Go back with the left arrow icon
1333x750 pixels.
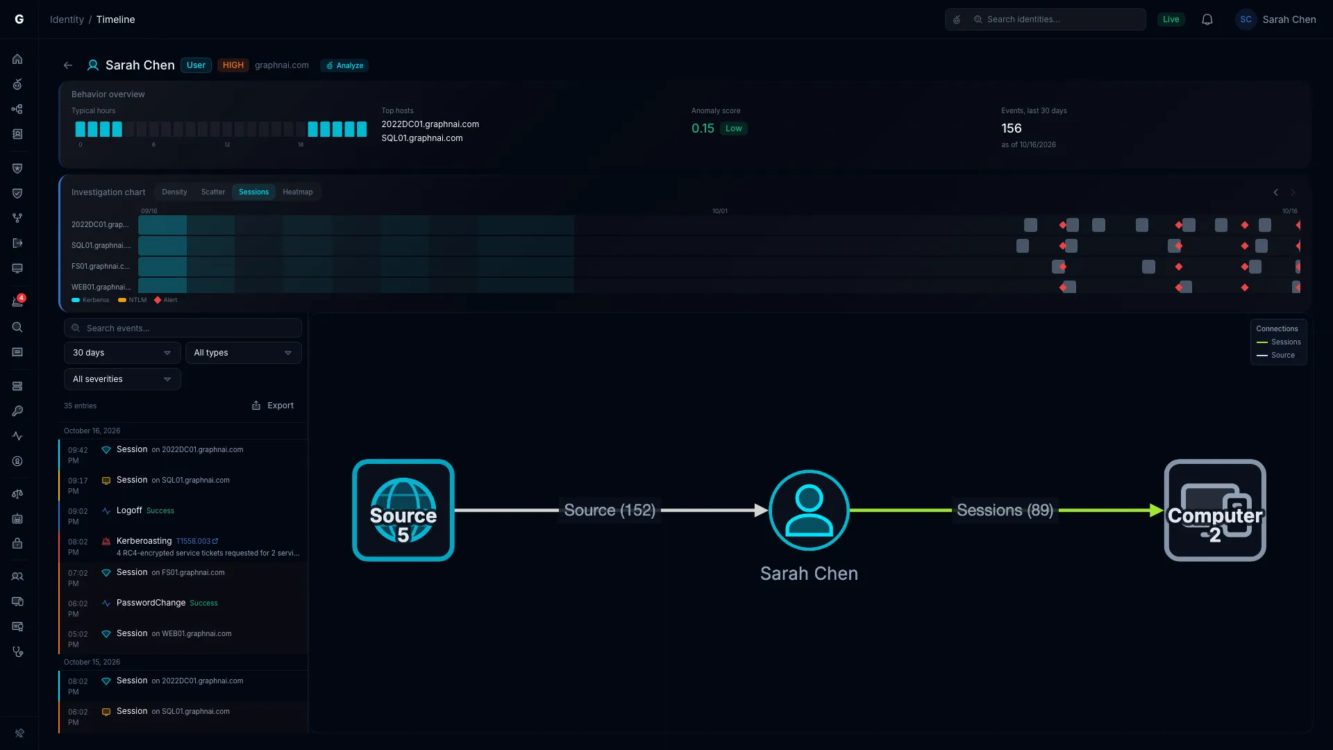[x=68, y=65]
